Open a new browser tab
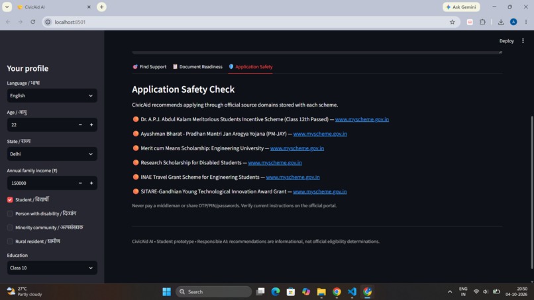Image resolution: width=534 pixels, height=300 pixels. pos(101,7)
